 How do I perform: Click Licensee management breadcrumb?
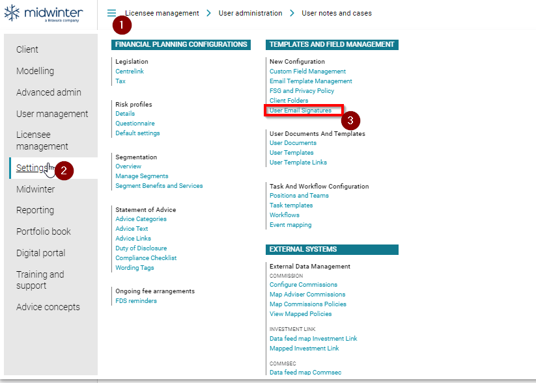(162, 13)
